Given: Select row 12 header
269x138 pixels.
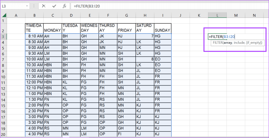Looking at the screenshot, I should click(x=3, y=88).
